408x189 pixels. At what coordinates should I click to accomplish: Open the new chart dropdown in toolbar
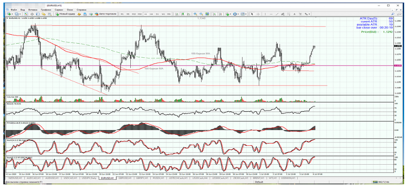tap(9, 14)
